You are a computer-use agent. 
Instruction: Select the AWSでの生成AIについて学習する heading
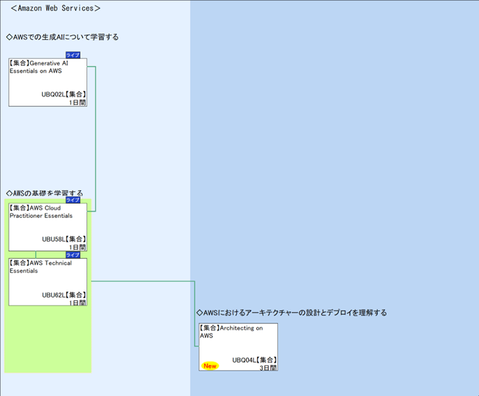(63, 37)
